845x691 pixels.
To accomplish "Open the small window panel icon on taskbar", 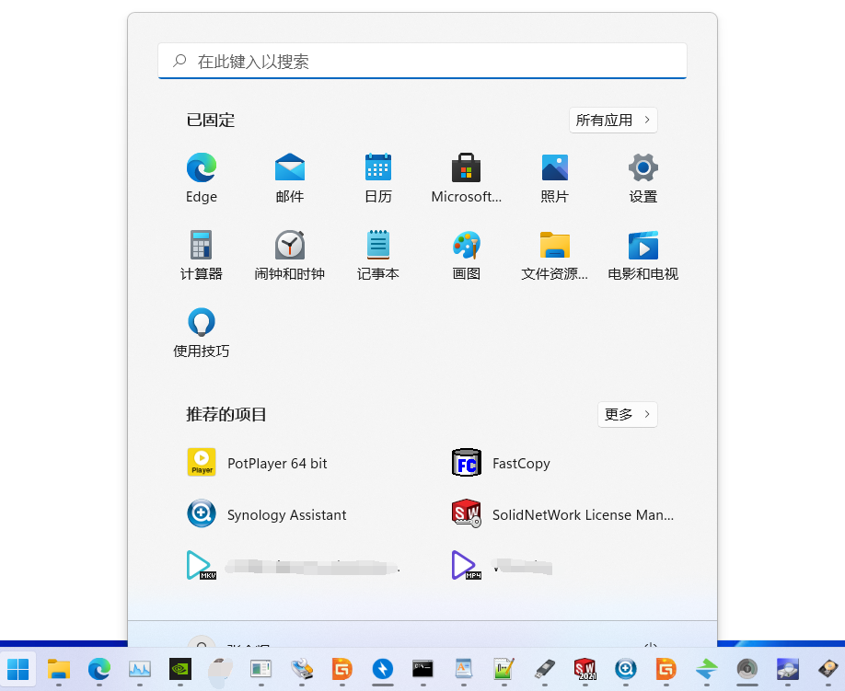I will coord(261,670).
